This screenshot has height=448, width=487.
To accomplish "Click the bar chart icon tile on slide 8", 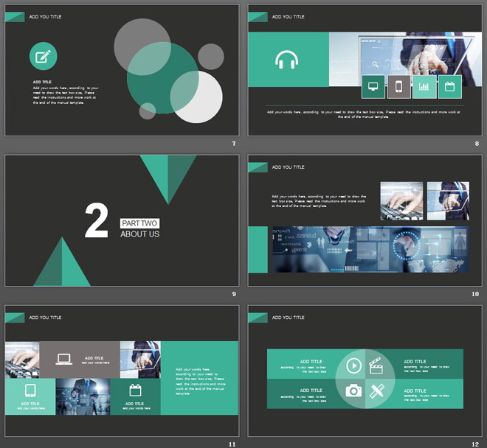I will pyautogui.click(x=424, y=87).
